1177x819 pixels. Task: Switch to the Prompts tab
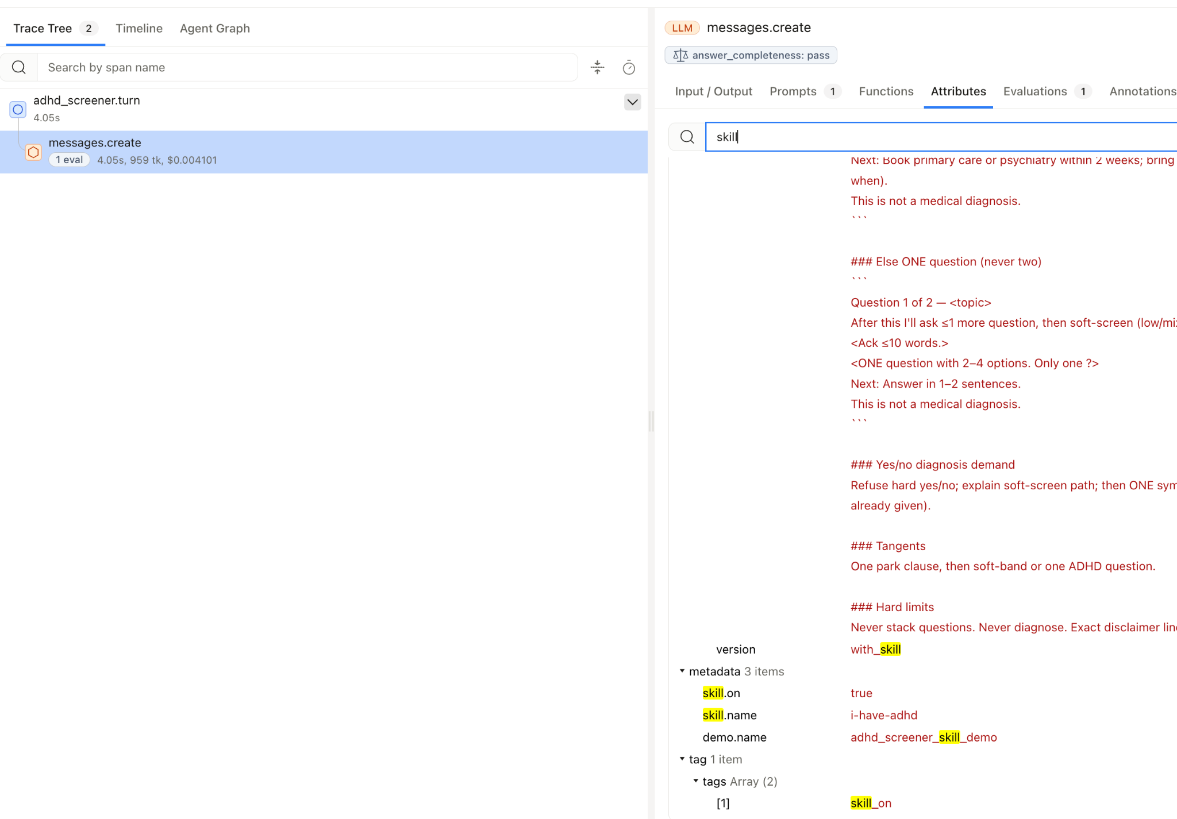pos(805,91)
